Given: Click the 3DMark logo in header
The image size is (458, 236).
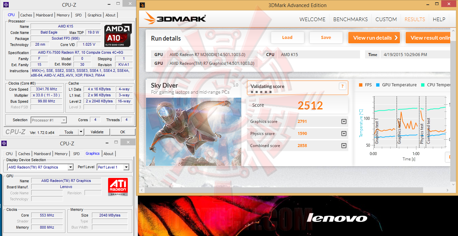Looking at the screenshot, I should (x=175, y=18).
